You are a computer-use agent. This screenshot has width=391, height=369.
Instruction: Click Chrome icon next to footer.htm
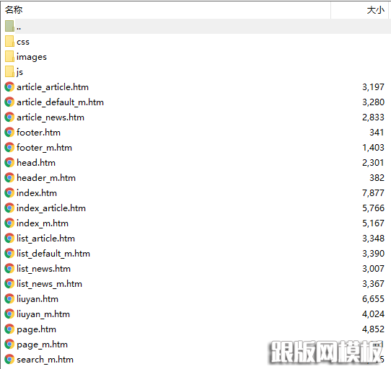9,133
